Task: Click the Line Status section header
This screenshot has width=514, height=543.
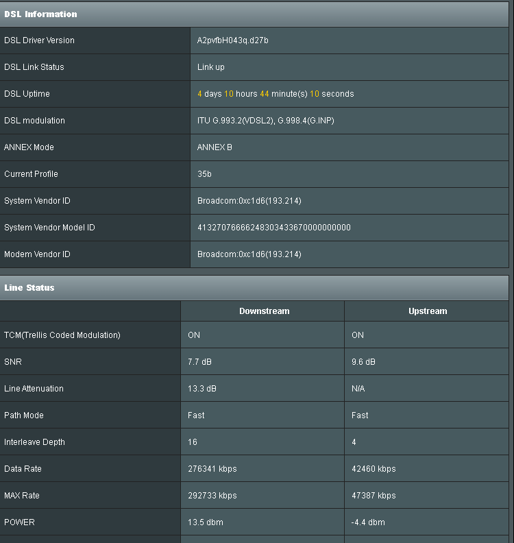Action: 29,288
